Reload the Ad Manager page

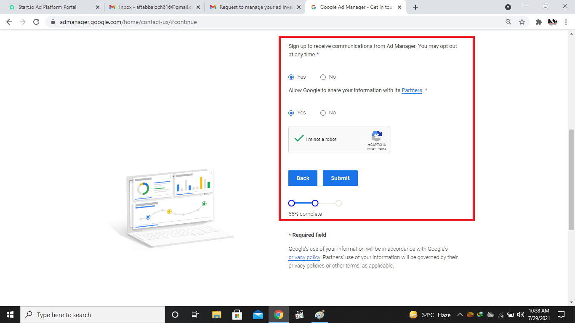coord(36,22)
